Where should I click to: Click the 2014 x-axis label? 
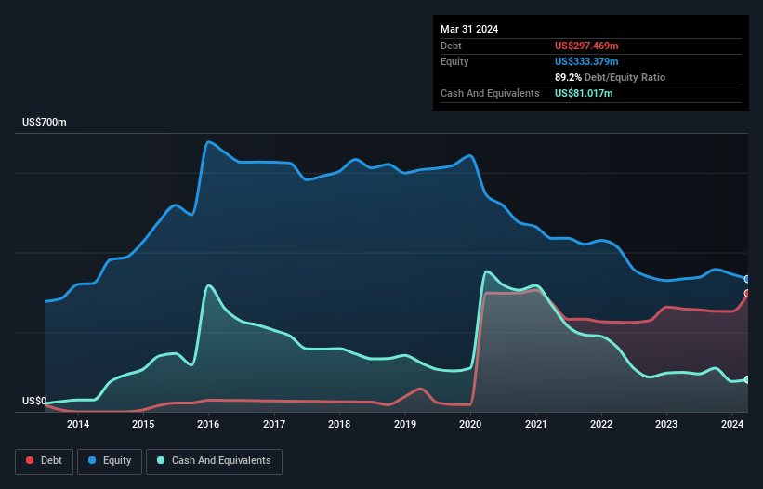(x=78, y=424)
